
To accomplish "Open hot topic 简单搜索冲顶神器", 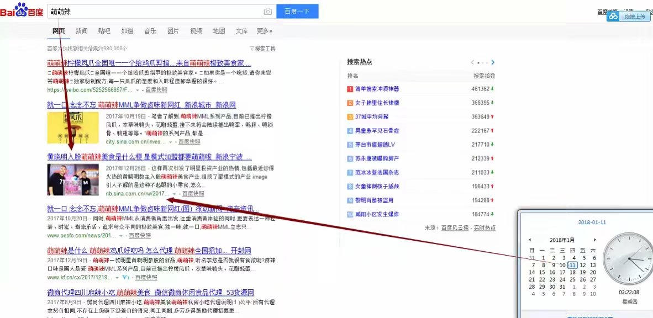I will click(377, 89).
